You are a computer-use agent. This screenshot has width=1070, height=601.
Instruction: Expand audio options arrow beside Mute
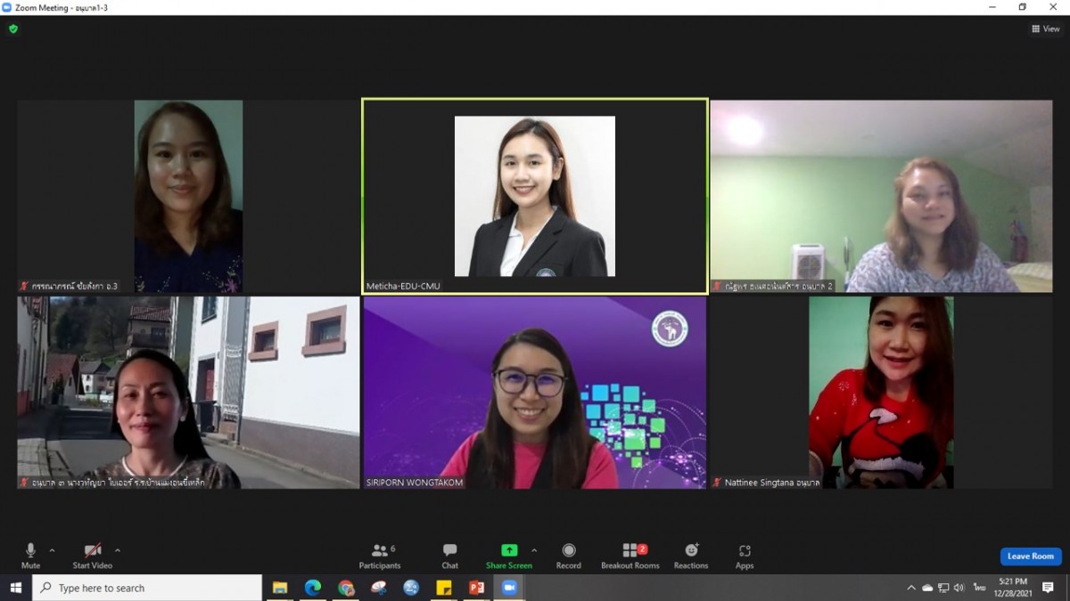click(x=52, y=550)
